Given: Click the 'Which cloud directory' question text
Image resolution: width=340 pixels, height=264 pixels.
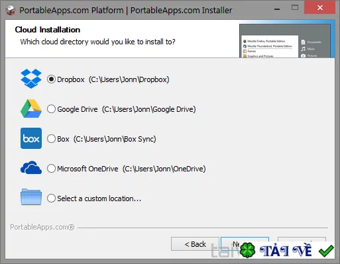Looking at the screenshot, I should click(x=98, y=42).
